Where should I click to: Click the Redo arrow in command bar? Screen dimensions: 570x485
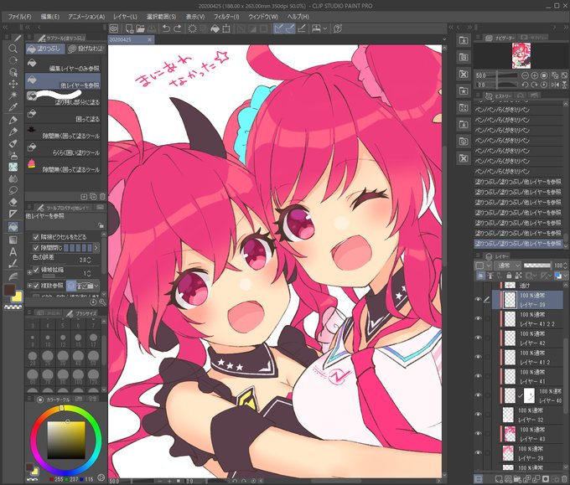178,28
